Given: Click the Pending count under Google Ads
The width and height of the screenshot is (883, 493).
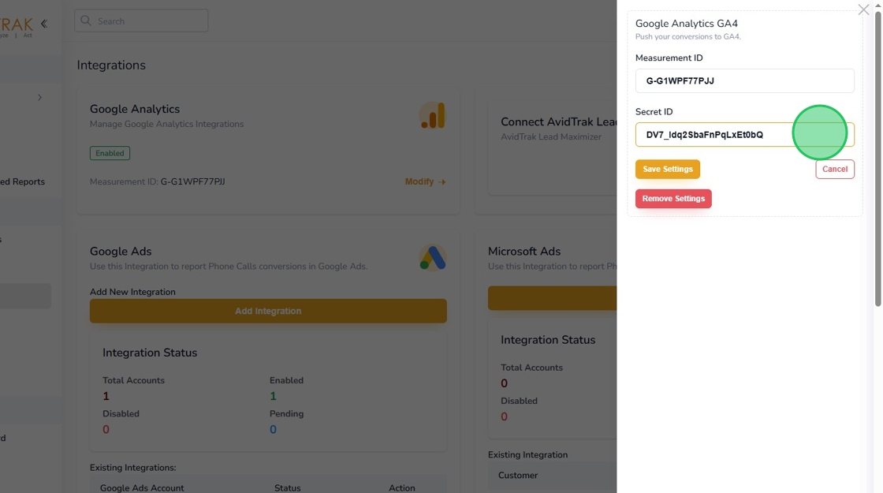Looking at the screenshot, I should pos(273,429).
